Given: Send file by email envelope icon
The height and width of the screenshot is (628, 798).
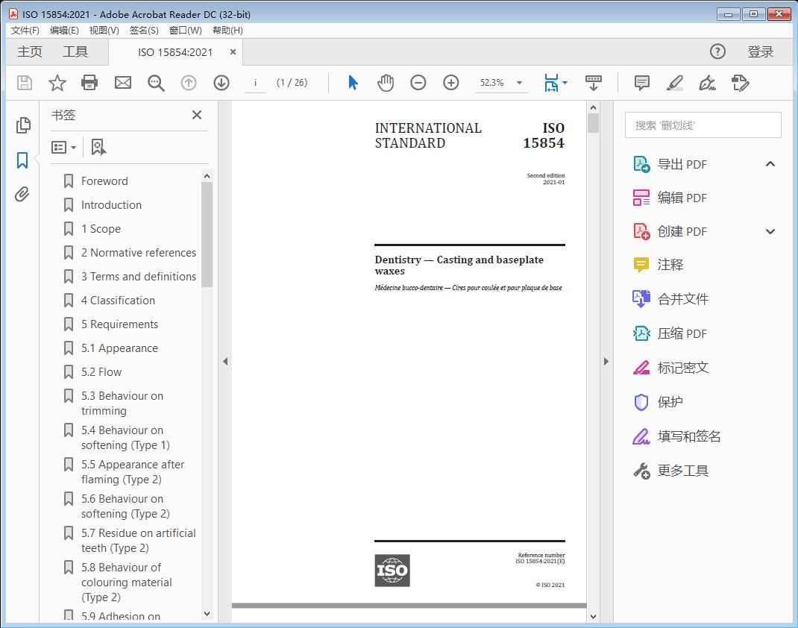Looking at the screenshot, I should (123, 83).
